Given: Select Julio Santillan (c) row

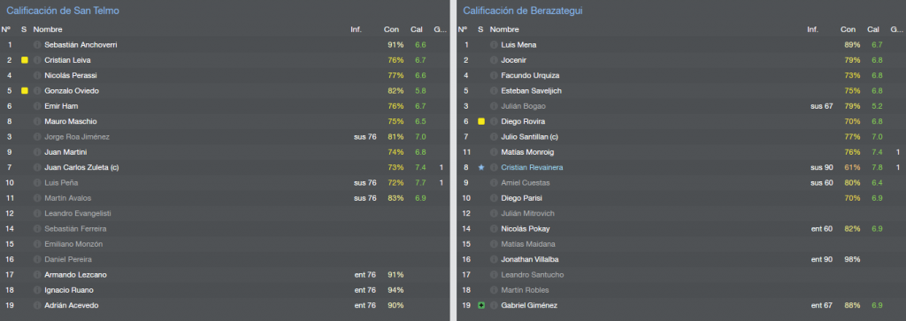Looking at the screenshot, I should (x=680, y=137).
